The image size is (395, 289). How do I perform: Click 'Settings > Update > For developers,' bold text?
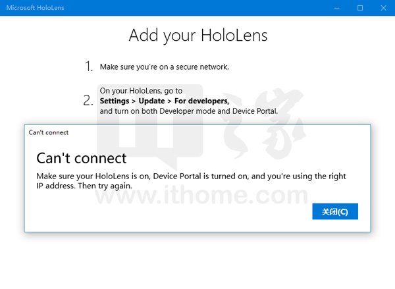pos(164,101)
